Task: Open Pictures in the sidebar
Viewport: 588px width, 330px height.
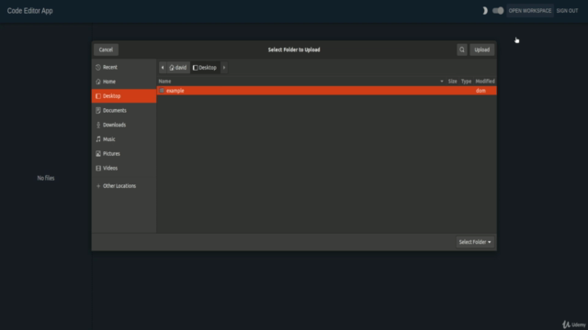Action: (x=124, y=154)
